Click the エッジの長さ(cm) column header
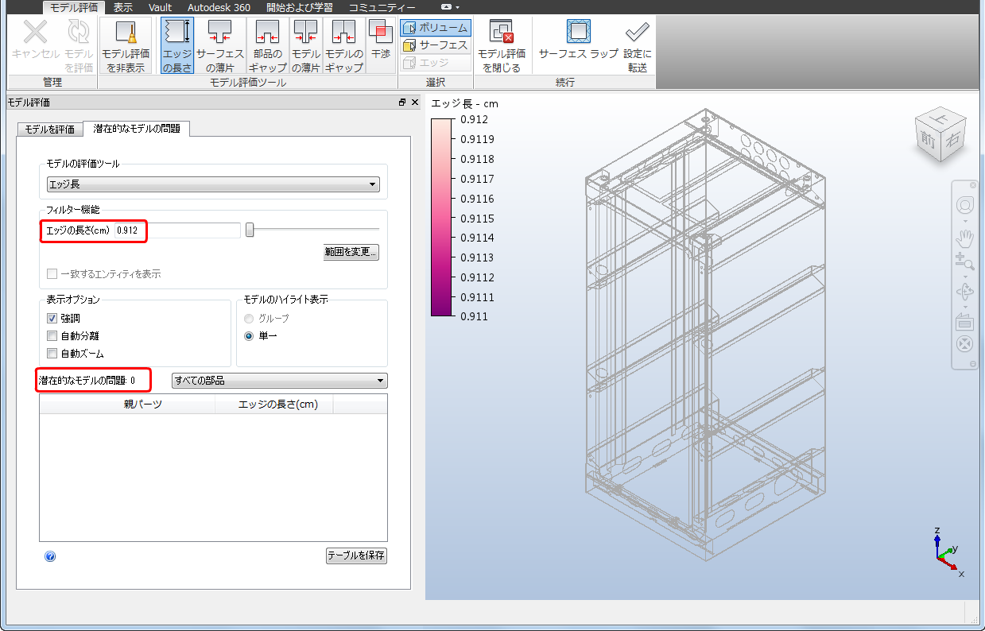This screenshot has height=631, width=985. [x=274, y=404]
